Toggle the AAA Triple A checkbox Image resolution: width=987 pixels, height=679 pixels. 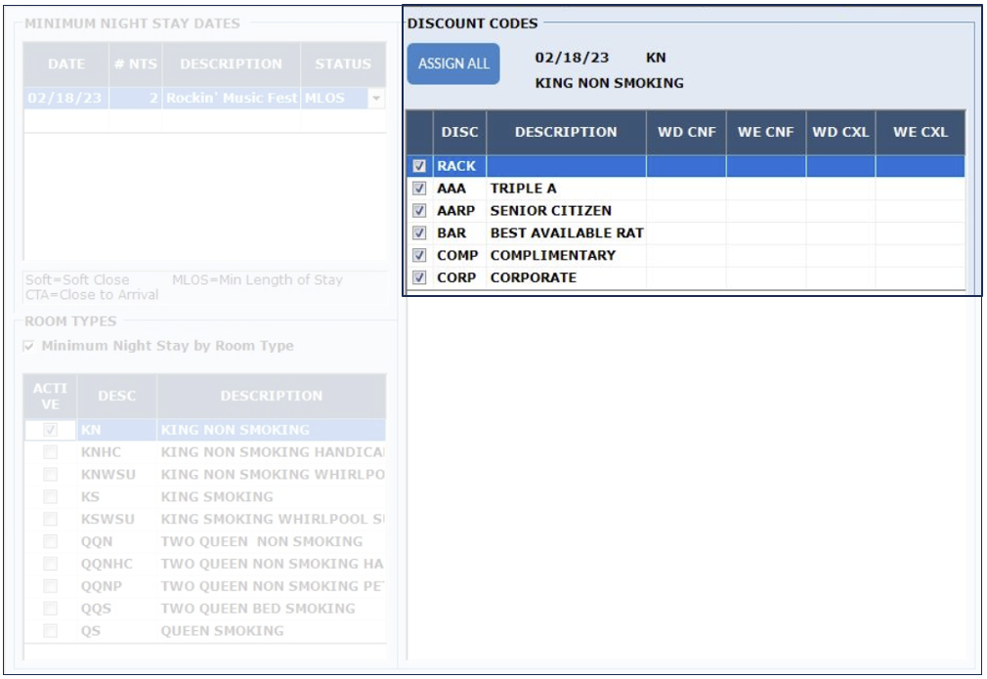[x=419, y=189]
